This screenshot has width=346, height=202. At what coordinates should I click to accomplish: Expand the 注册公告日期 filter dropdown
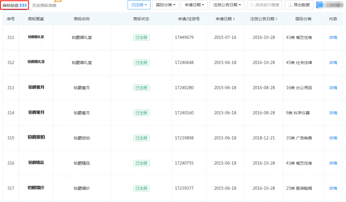(227, 5)
